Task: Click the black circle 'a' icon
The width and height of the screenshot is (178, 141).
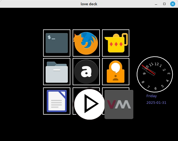Action: click(x=86, y=72)
